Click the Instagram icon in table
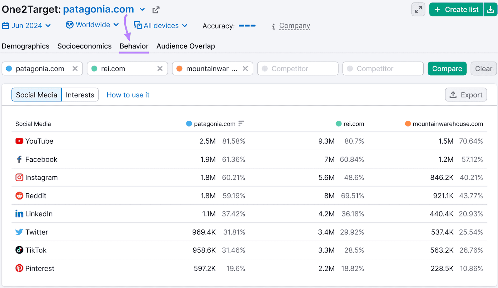The image size is (498, 288). pyautogui.click(x=19, y=177)
